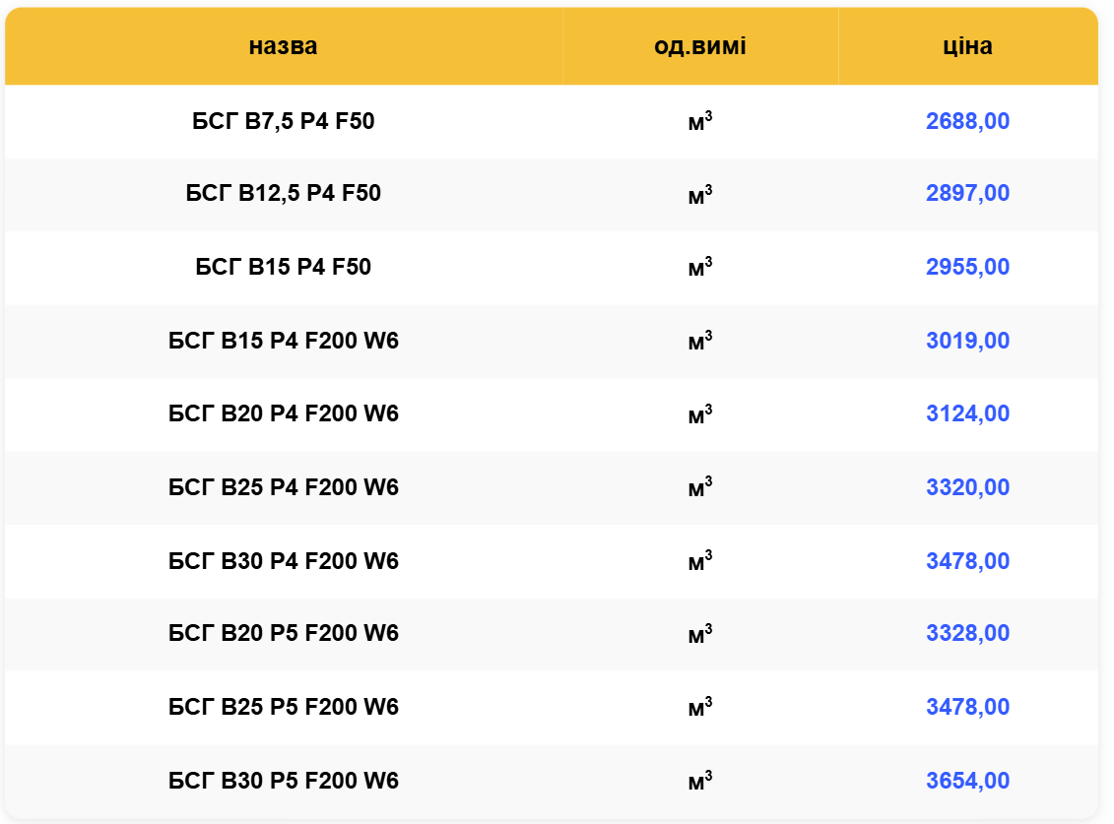1114x824 pixels.
Task: Click the price 3328,00
Action: (x=967, y=633)
